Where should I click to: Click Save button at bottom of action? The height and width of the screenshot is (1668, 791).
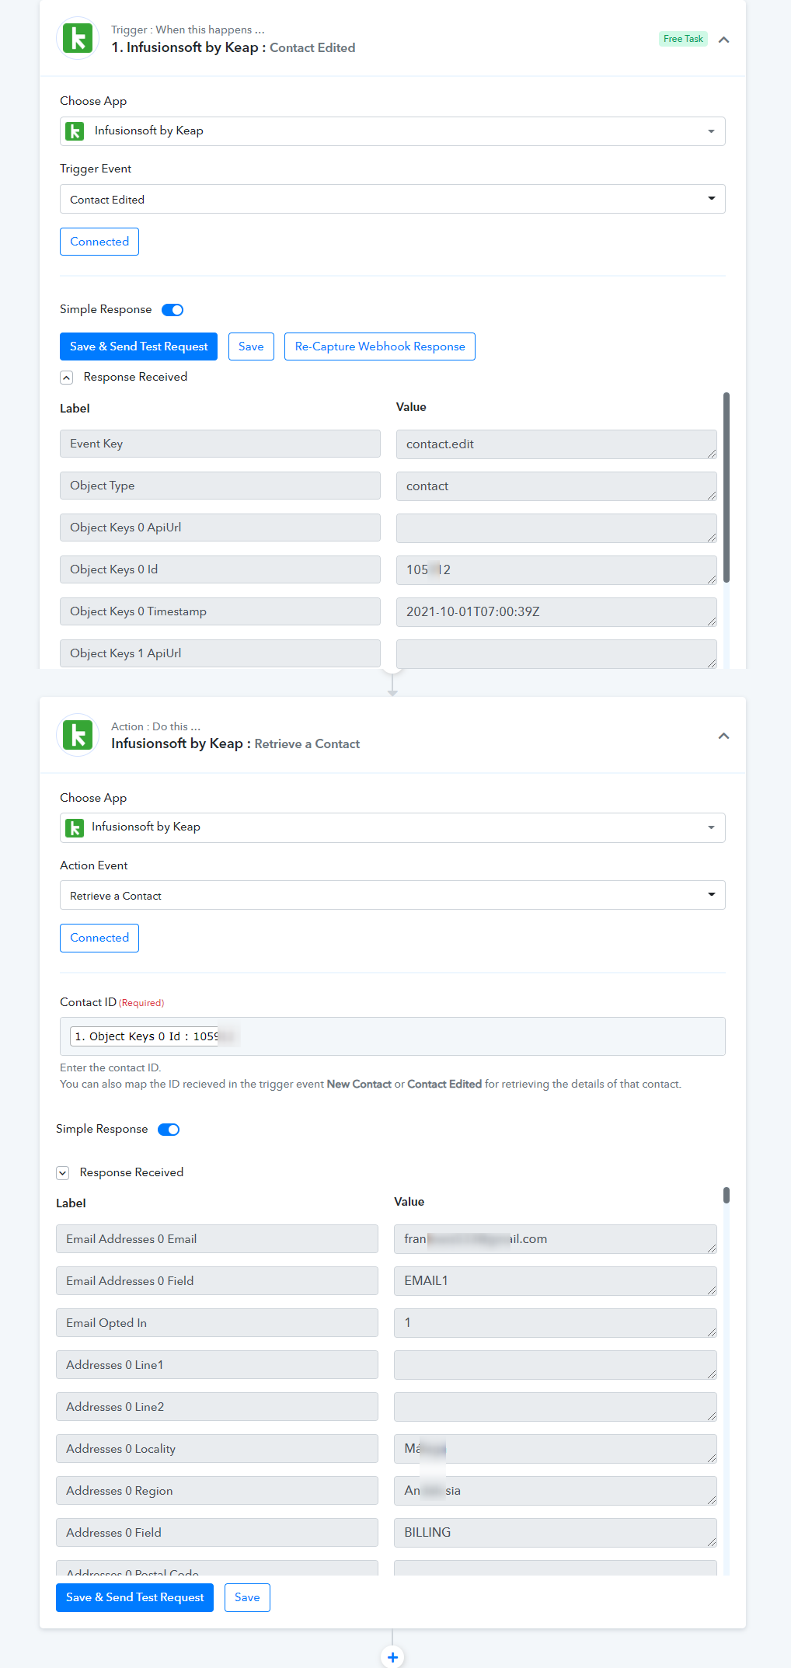coord(247,1597)
